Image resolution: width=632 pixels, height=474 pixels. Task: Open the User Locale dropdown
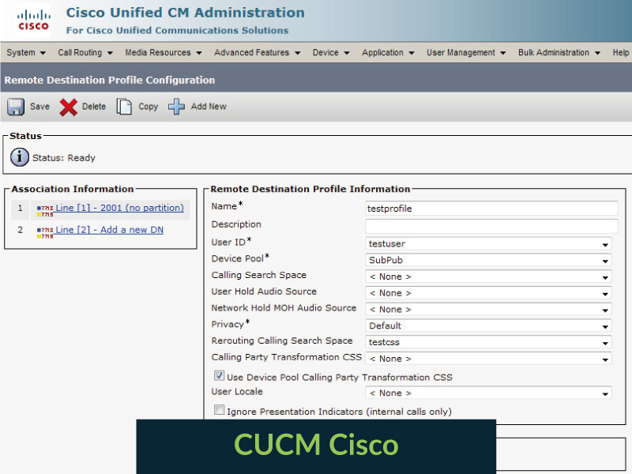click(x=488, y=393)
